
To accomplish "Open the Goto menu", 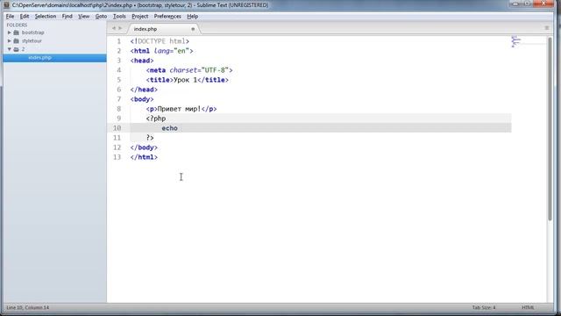I will [101, 17].
